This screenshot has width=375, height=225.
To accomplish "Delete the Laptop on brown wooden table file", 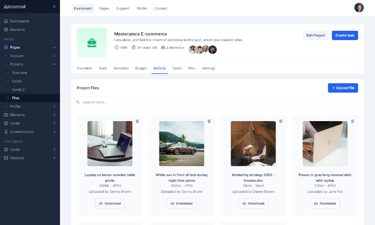I will (137, 121).
